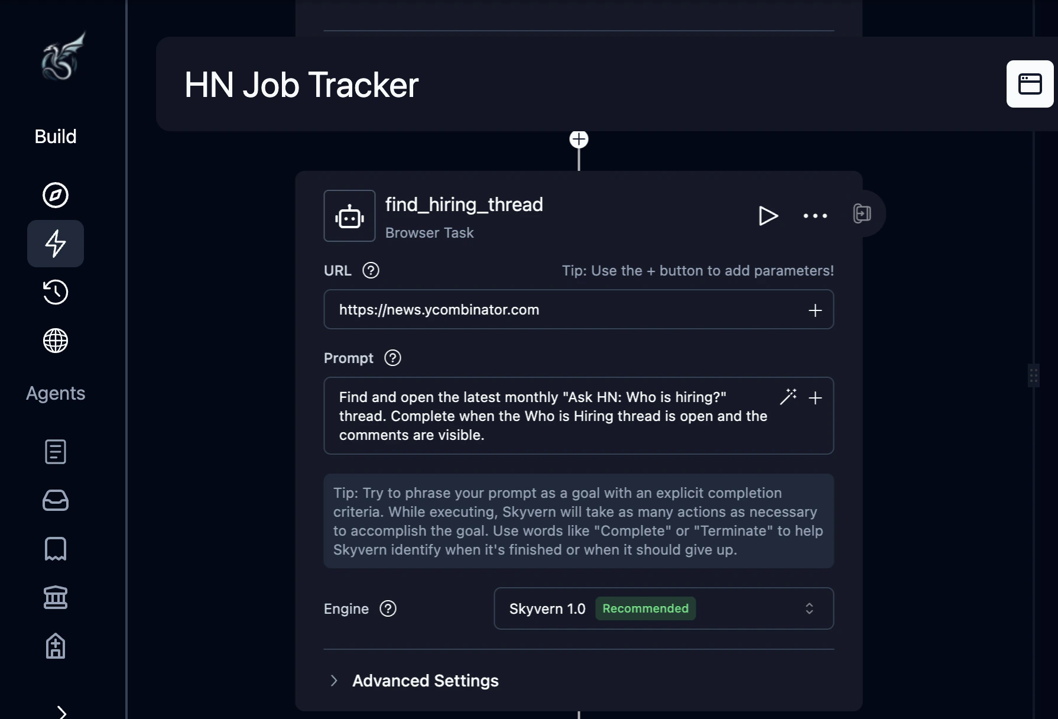Screen dimensions: 1058x719
Task: Click the magic wand to enhance prompt
Action: [x=788, y=397]
